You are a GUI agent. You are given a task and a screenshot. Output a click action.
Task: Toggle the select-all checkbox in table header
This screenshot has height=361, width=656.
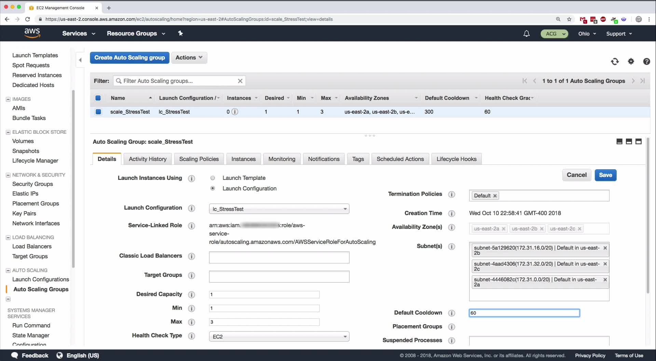(98, 98)
